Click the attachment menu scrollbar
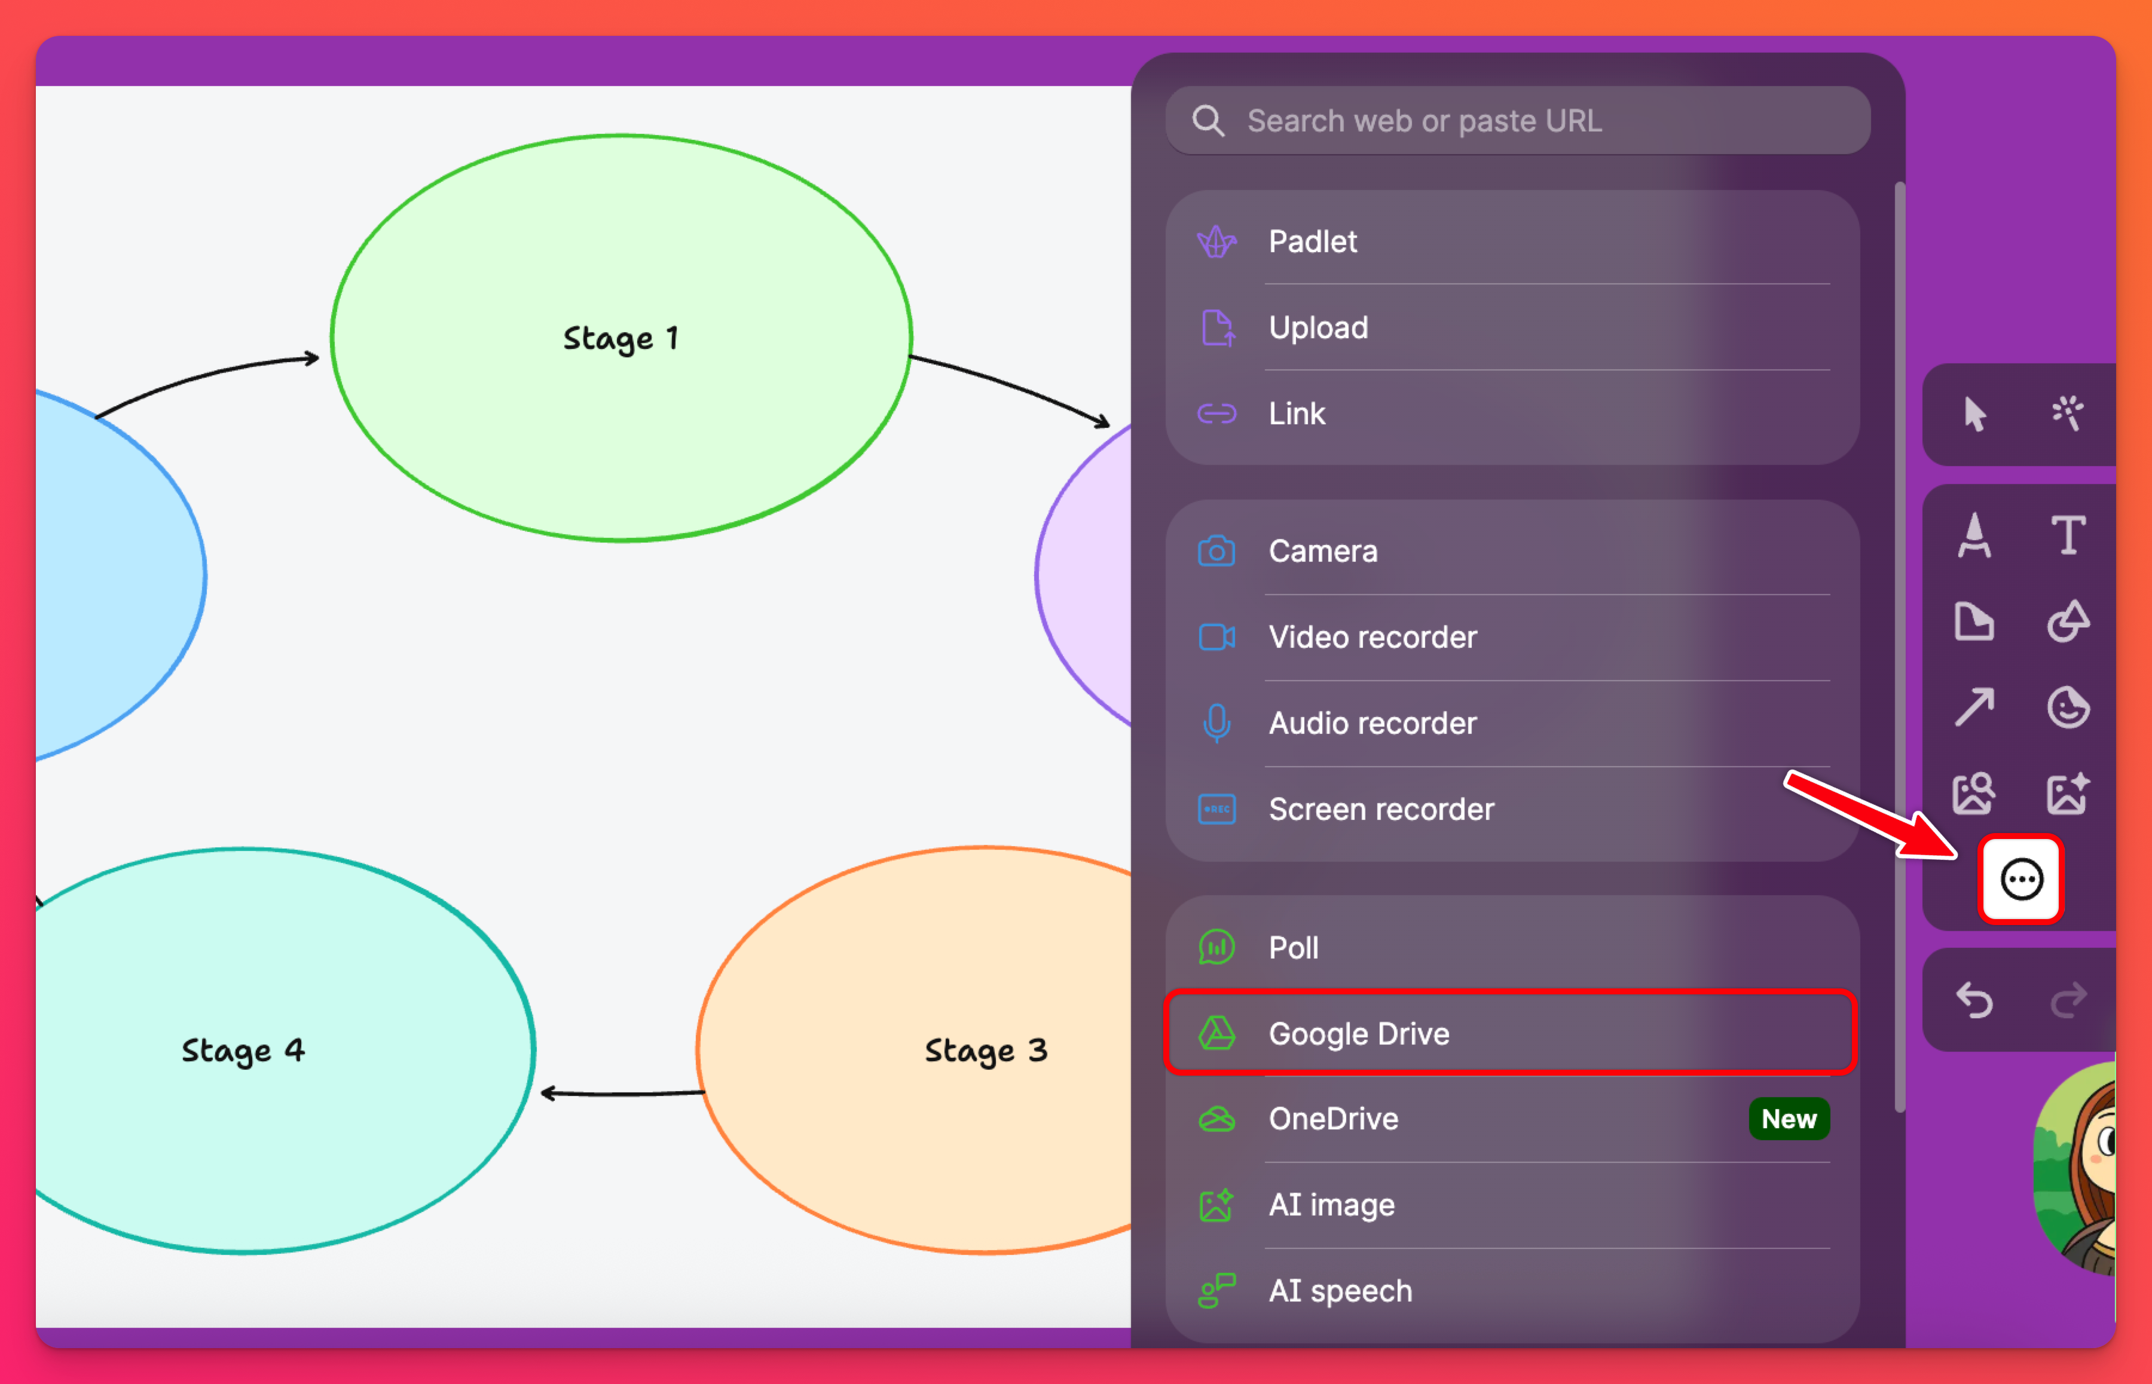Viewport: 2152px width, 1384px height. (x=1899, y=647)
